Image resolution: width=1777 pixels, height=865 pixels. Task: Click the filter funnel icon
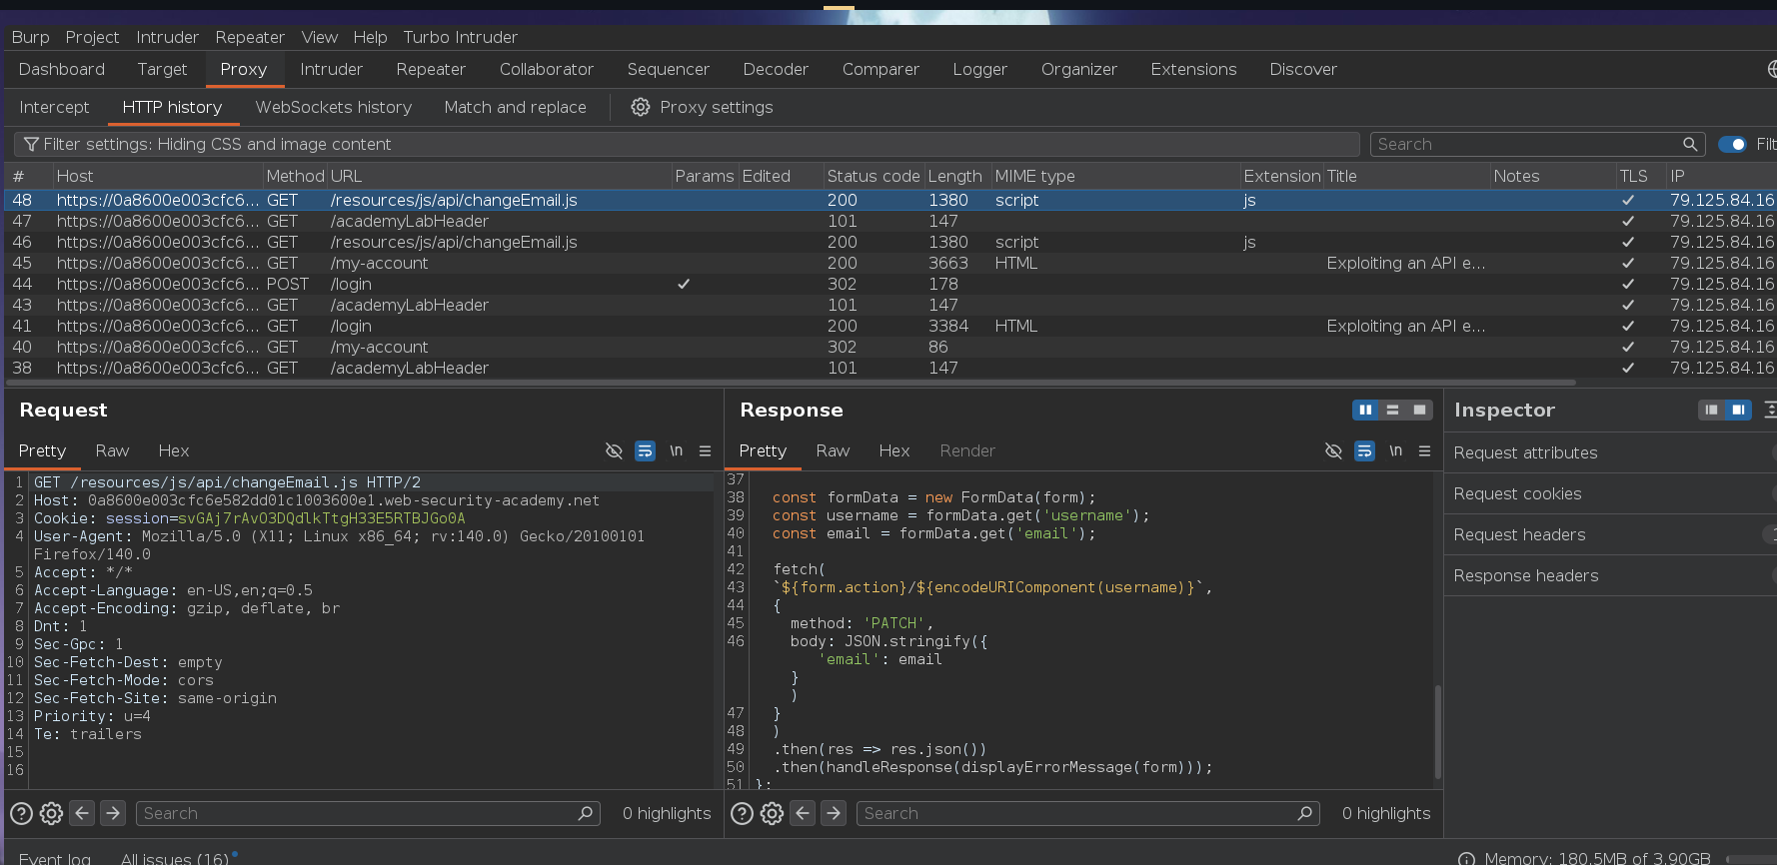(32, 145)
